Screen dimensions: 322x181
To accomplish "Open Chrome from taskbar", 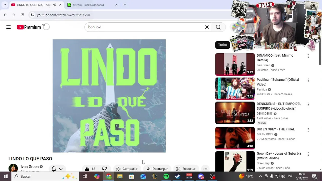I will pyautogui.click(x=109, y=176).
